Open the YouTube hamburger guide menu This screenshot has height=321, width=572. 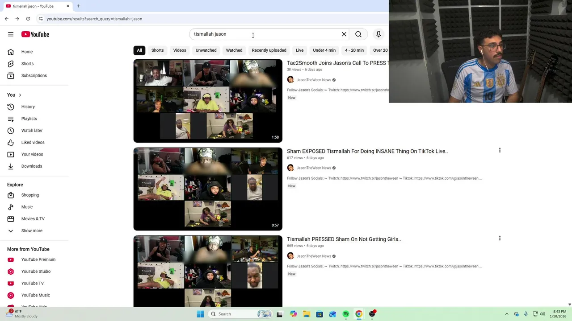click(11, 34)
